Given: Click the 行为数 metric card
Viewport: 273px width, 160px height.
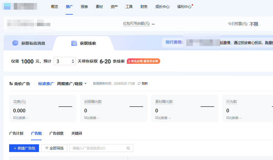Looking at the screenshot, I should click(x=248, y=108).
